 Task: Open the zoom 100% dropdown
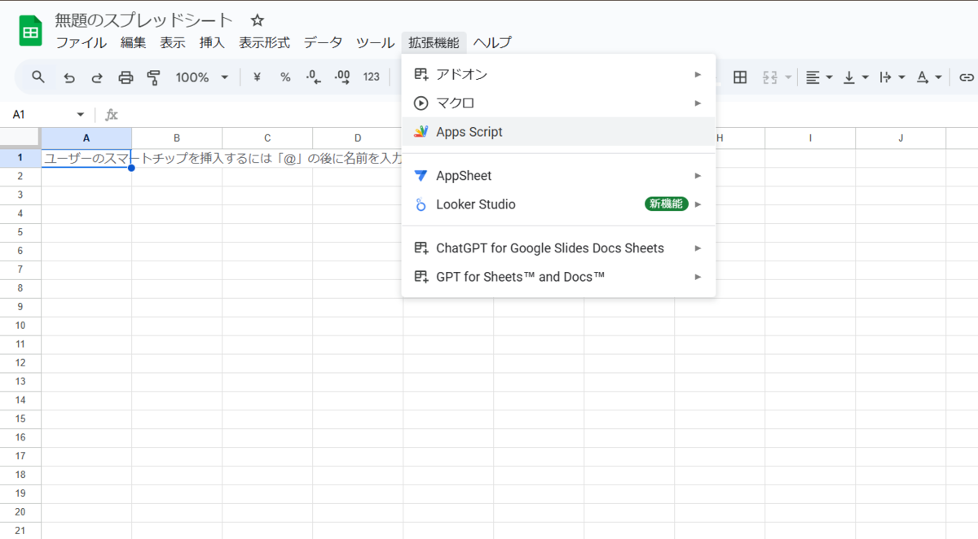202,77
